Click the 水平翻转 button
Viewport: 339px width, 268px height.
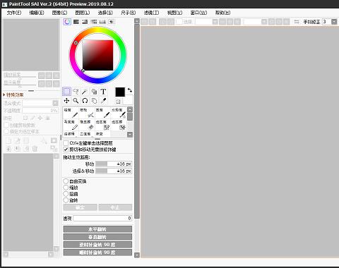click(x=97, y=229)
